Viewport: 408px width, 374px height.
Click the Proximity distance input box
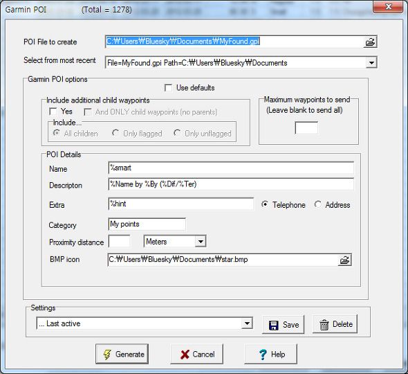(x=119, y=241)
